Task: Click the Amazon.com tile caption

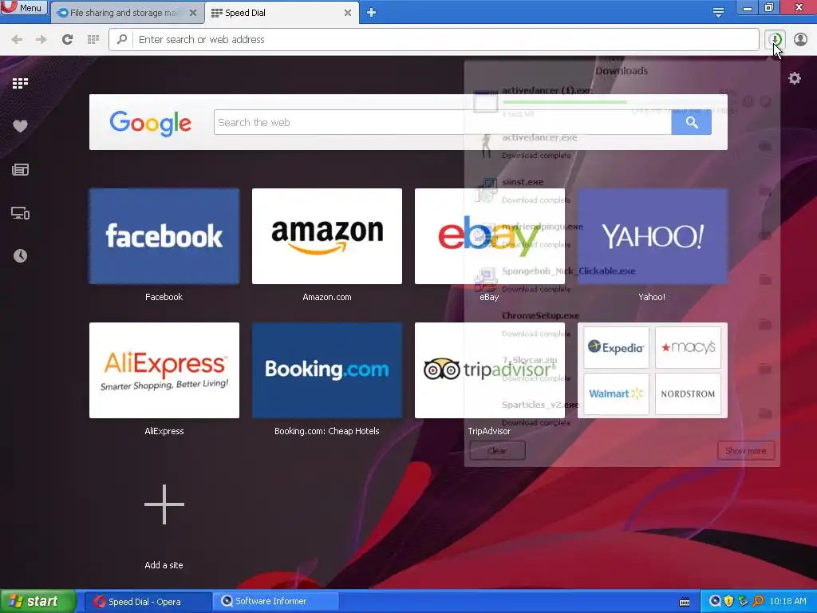Action: click(x=327, y=297)
